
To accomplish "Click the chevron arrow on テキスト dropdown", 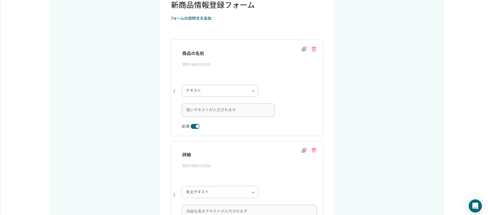I will pyautogui.click(x=253, y=91).
